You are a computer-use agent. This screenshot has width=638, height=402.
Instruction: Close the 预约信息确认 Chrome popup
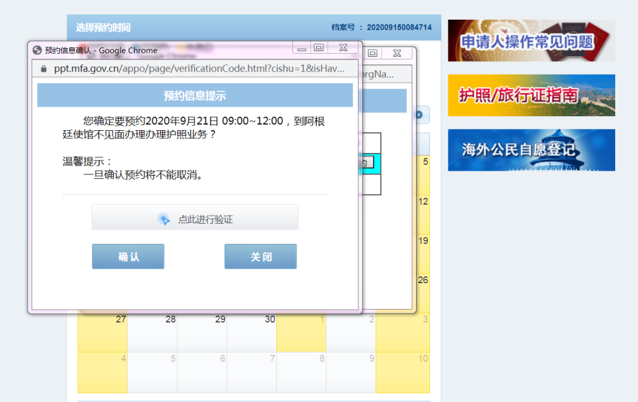point(343,48)
